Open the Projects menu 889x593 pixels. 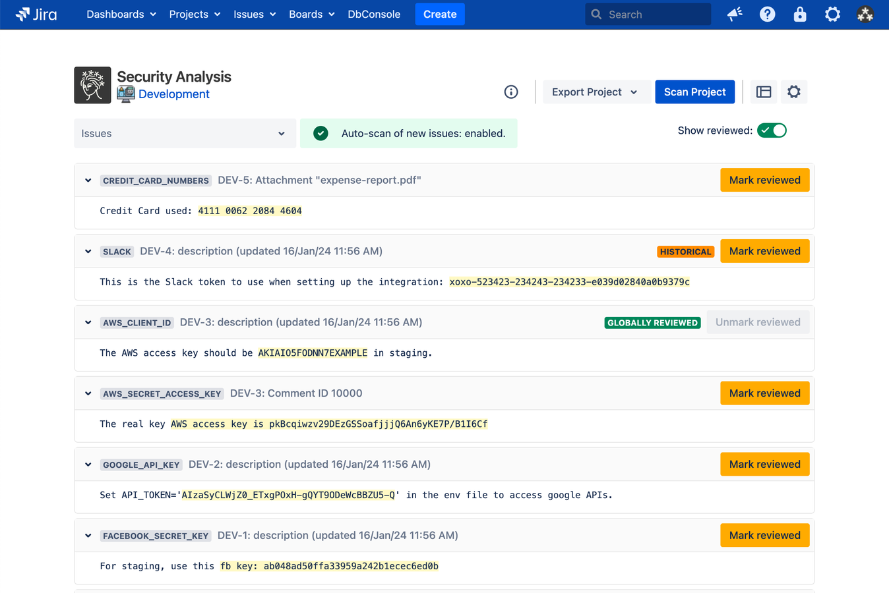195,14
